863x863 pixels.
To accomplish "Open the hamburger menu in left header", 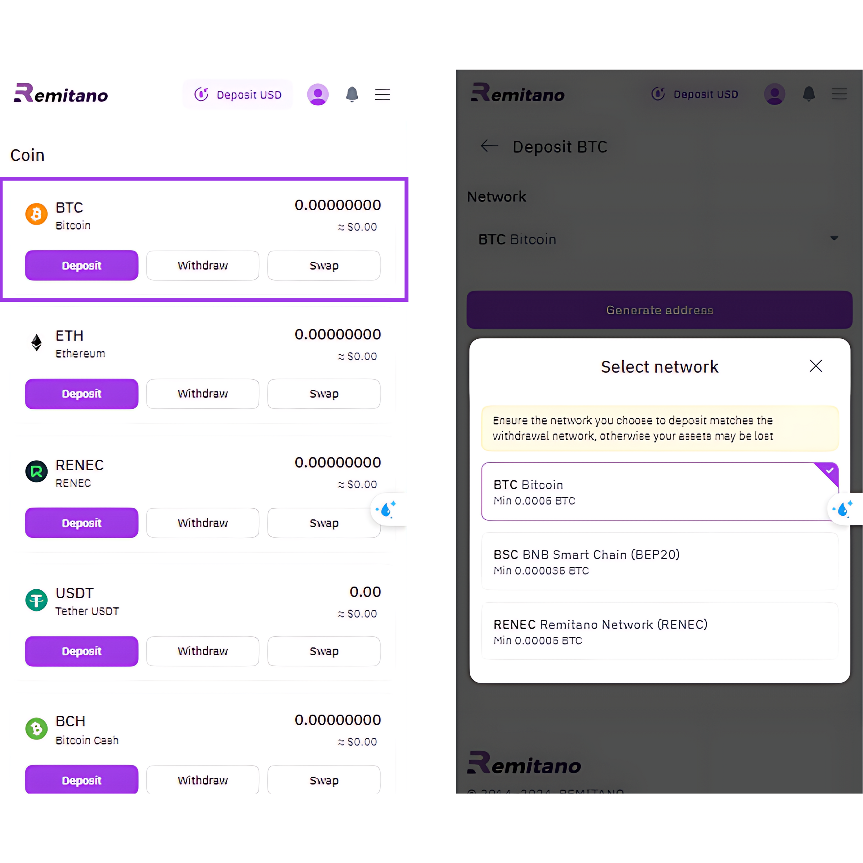I will (382, 94).
